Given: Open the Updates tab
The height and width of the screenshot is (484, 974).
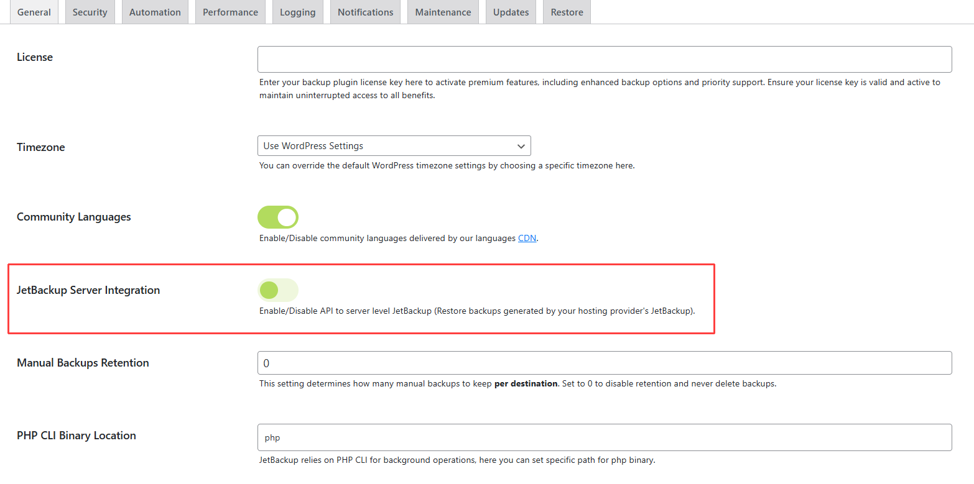Looking at the screenshot, I should point(511,12).
